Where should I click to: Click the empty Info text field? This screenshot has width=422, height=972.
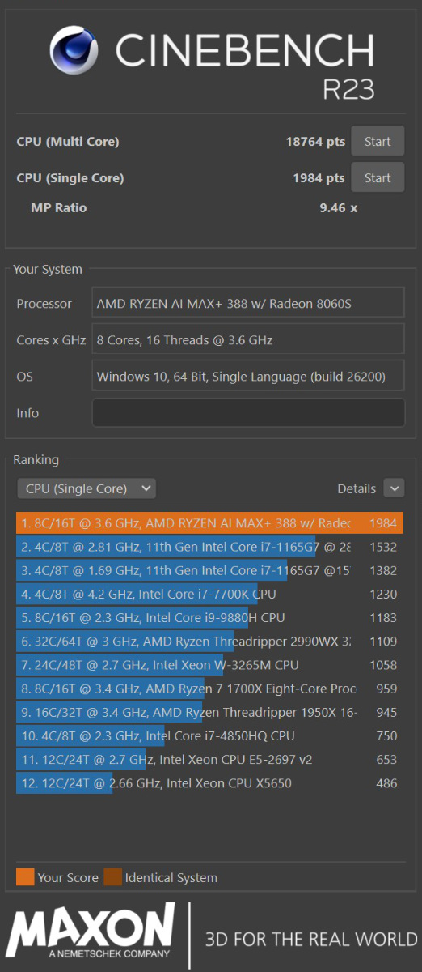[x=248, y=412]
